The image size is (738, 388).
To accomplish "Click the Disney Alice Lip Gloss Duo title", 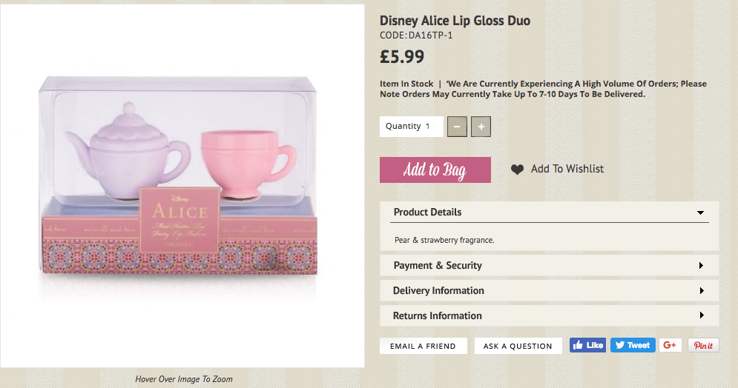I will click(x=455, y=21).
